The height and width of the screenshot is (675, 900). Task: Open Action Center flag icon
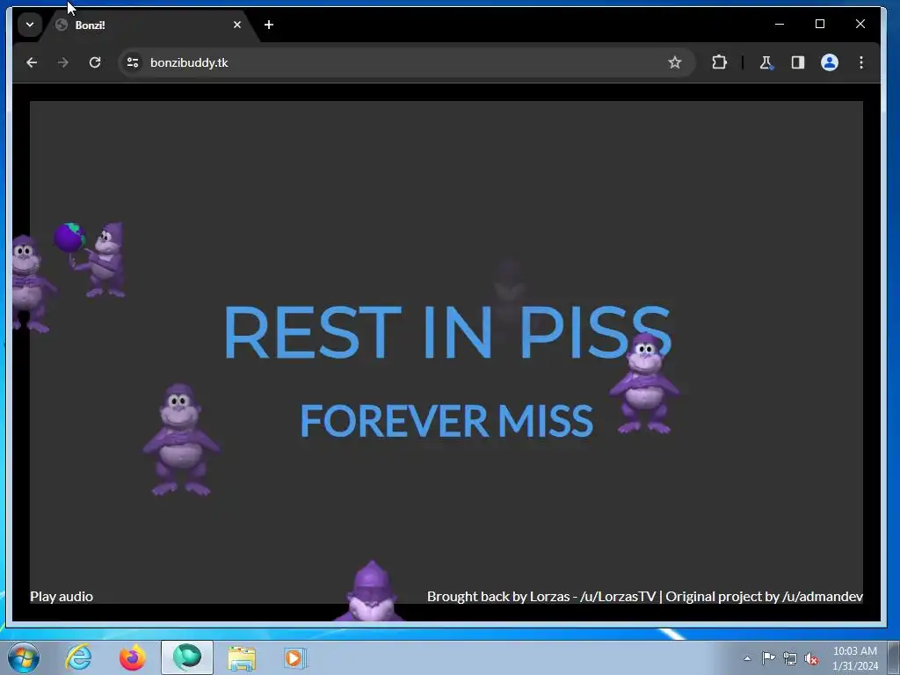(x=768, y=658)
